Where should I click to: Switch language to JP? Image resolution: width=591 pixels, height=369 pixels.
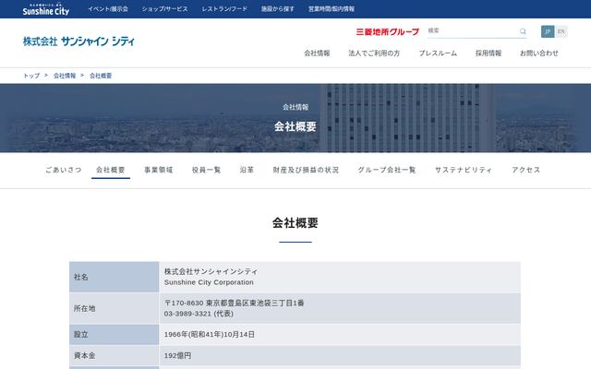548,31
